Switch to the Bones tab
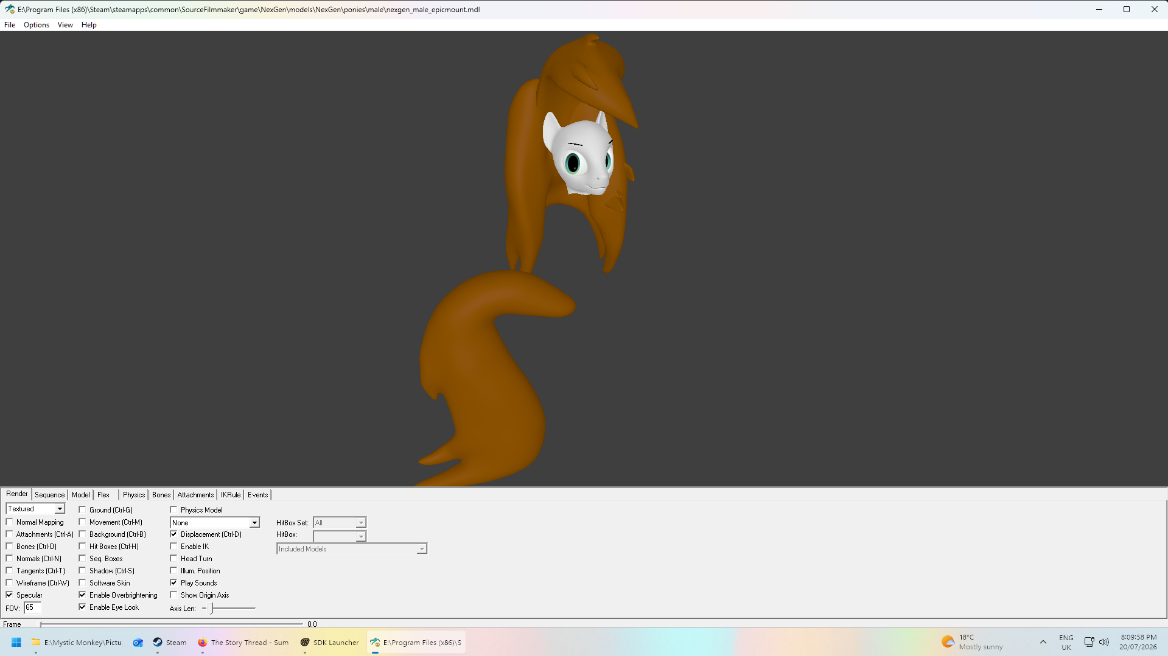The image size is (1168, 656). (161, 495)
